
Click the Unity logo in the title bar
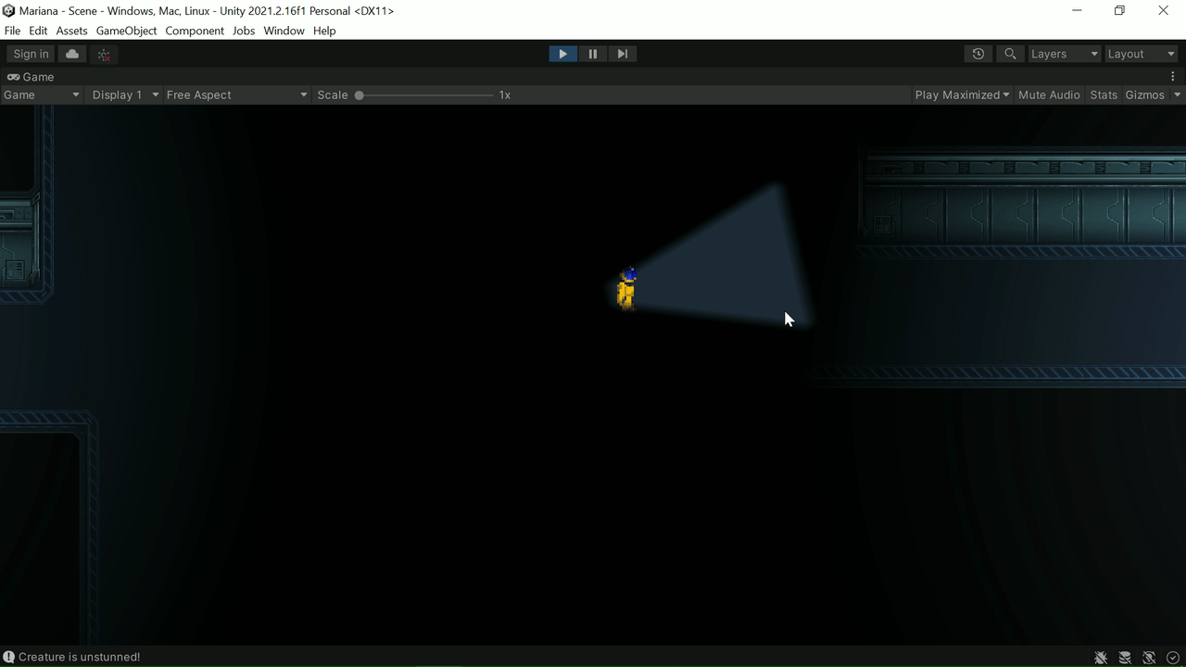[8, 11]
